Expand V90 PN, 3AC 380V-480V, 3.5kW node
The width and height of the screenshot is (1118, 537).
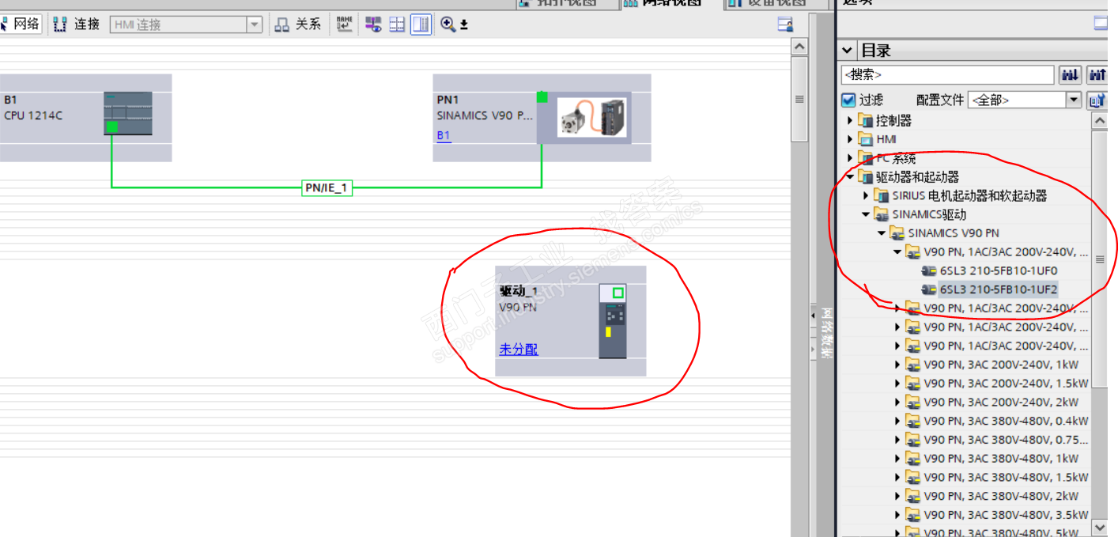point(897,515)
